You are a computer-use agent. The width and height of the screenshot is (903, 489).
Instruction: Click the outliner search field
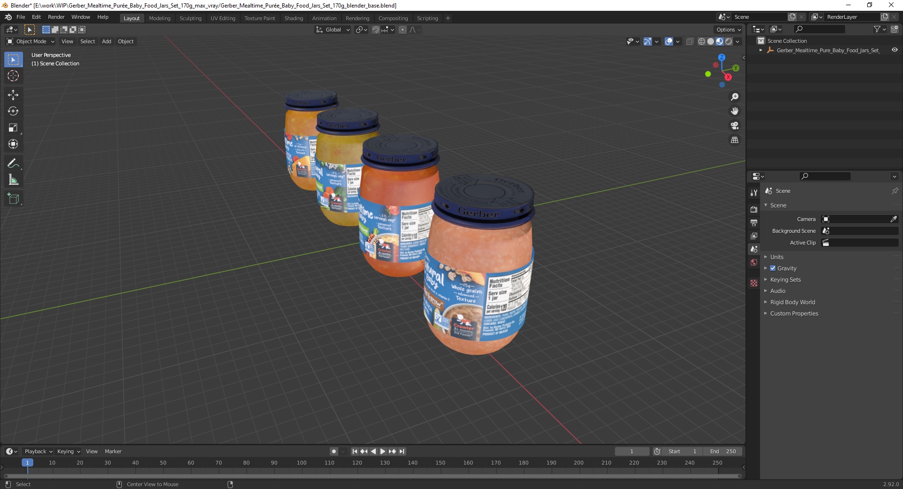pos(819,29)
